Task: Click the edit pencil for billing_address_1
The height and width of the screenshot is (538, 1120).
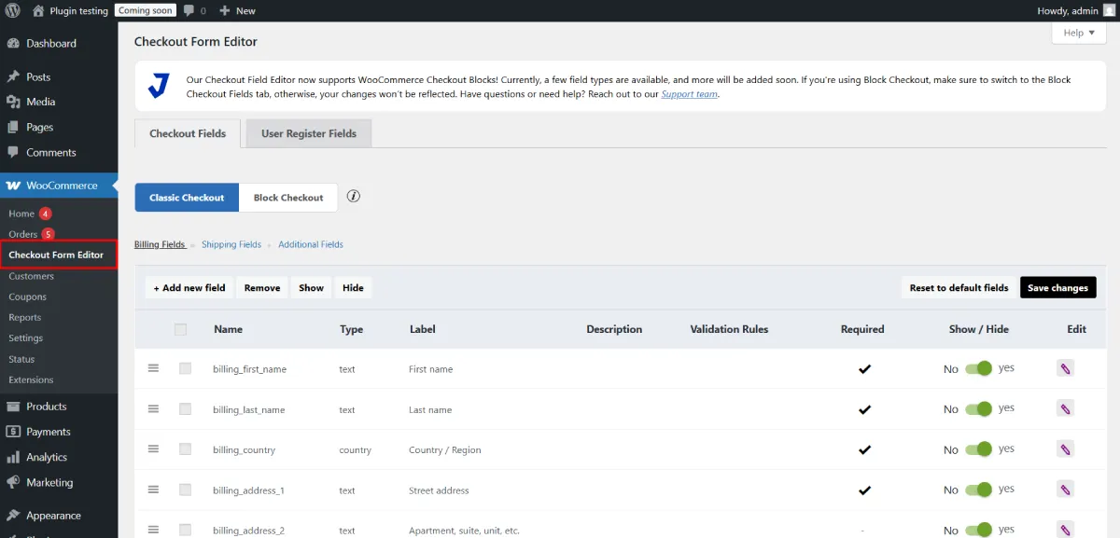Action: point(1065,490)
